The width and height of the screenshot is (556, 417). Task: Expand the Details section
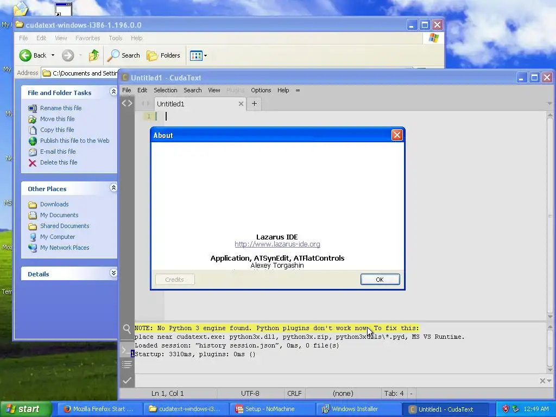coord(113,273)
